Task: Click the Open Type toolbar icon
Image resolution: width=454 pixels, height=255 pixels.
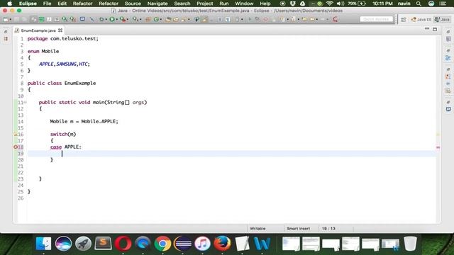Action: pos(168,19)
